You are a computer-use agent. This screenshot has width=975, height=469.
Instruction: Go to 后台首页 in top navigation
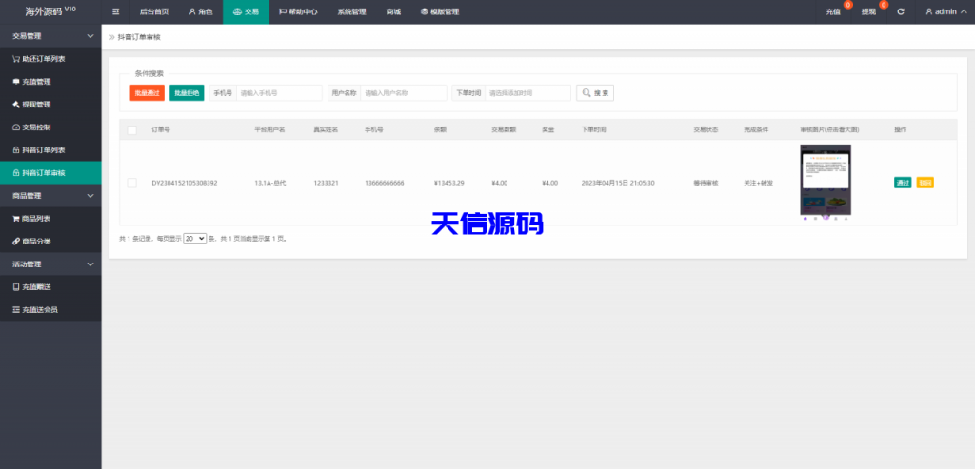154,11
